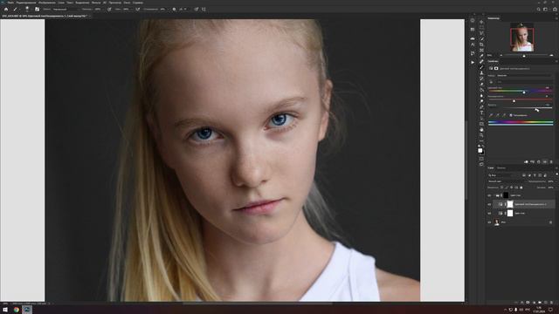Image resolution: width=559 pixels, height=314 pixels.
Task: Select the Dodge tool
Action: [x=481, y=101]
